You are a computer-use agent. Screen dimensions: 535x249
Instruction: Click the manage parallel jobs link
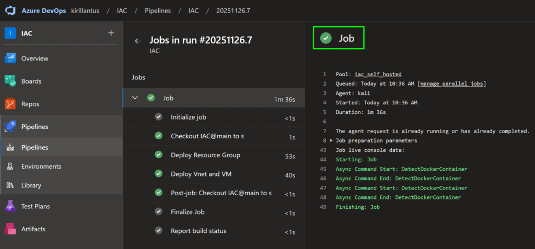[x=452, y=84]
